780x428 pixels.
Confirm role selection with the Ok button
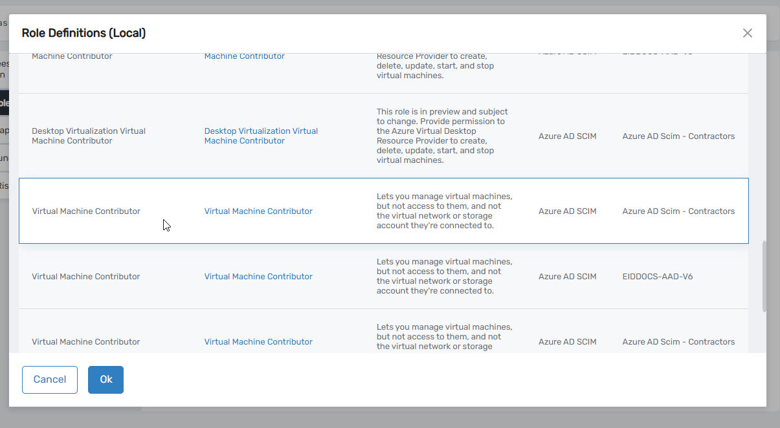point(106,380)
